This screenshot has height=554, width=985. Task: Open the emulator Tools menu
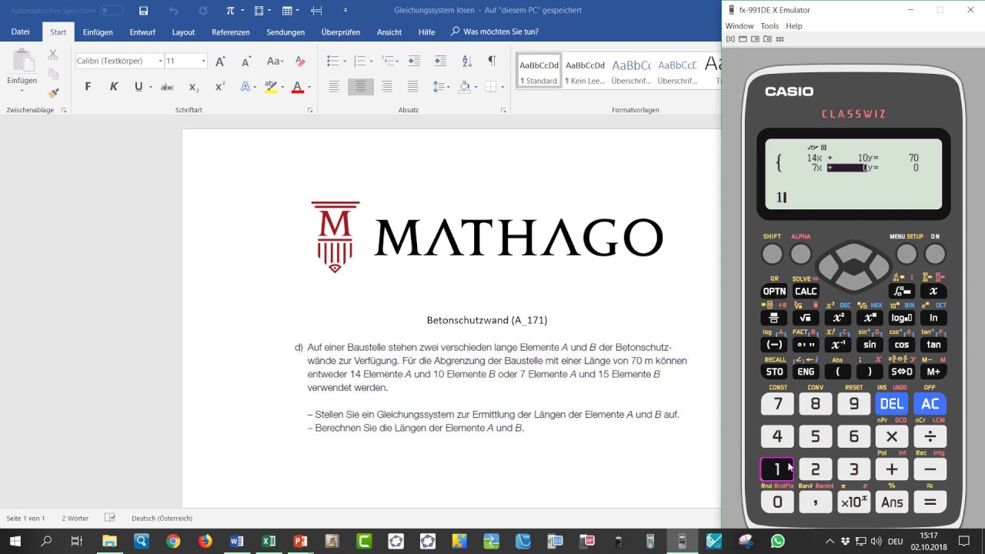770,25
